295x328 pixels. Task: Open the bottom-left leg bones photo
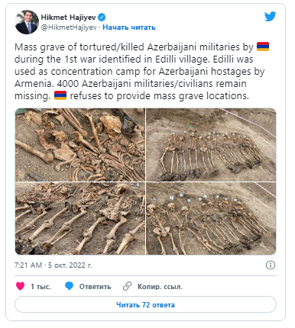80,218
